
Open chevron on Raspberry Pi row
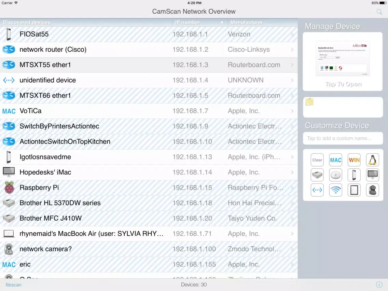click(292, 188)
